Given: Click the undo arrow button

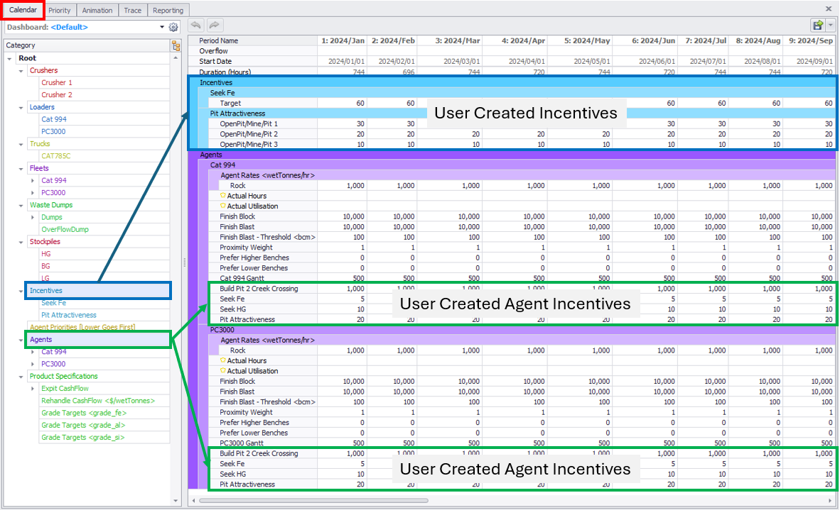Looking at the screenshot, I should [x=196, y=25].
